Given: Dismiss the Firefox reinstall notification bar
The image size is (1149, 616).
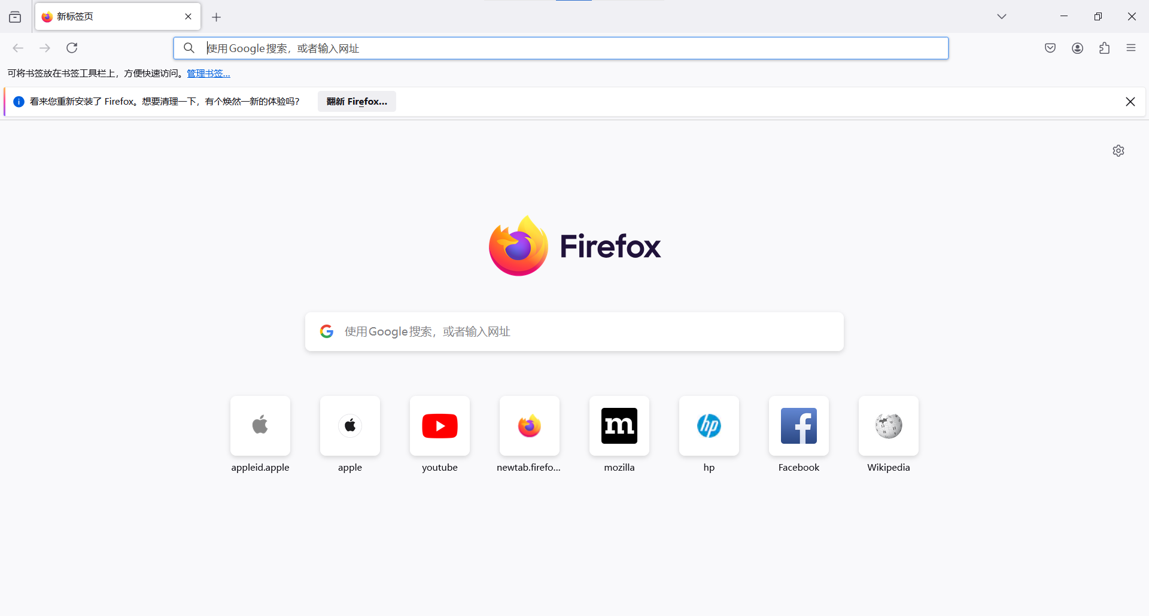Looking at the screenshot, I should pos(1130,102).
